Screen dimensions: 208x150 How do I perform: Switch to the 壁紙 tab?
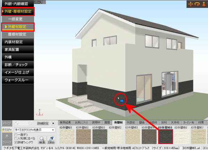tap(142, 123)
